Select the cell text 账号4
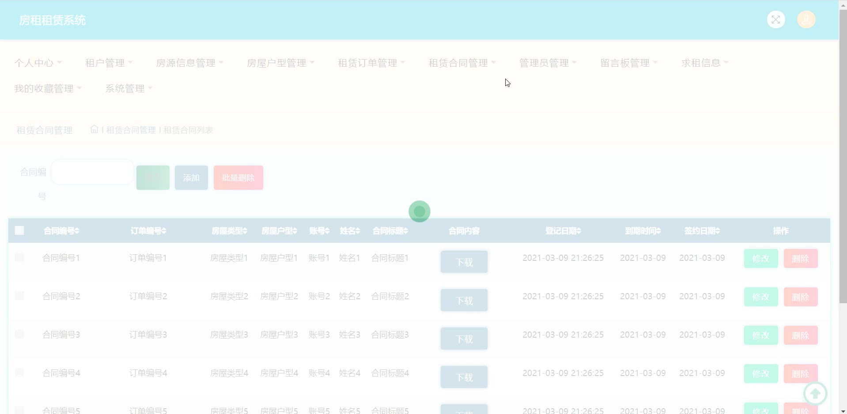 point(319,373)
